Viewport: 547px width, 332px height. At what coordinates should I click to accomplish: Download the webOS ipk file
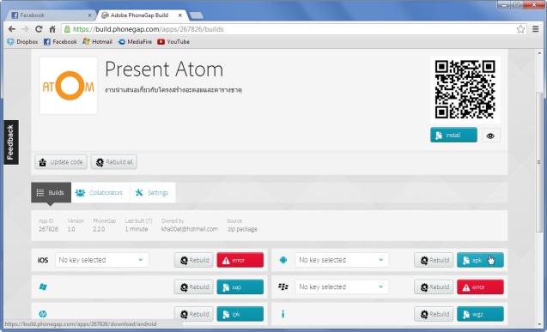point(240,314)
